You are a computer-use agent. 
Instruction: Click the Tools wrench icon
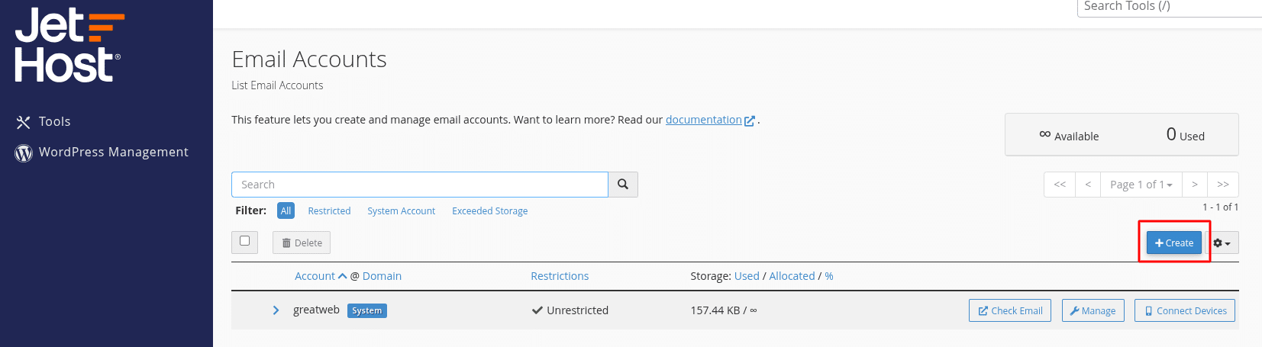[x=24, y=122]
